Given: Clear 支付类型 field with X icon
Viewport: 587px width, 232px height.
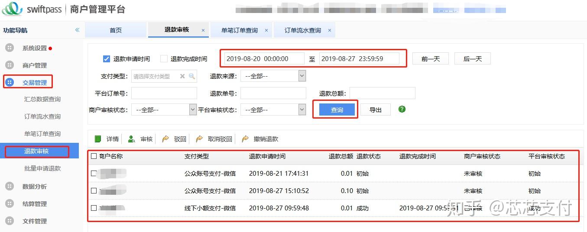Looking at the screenshot, I should (x=182, y=76).
